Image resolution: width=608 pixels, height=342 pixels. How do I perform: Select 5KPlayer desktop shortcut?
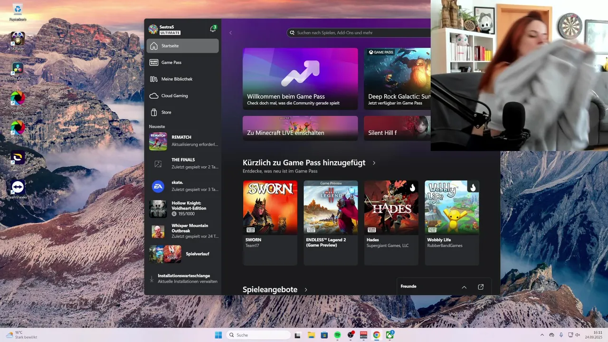[x=18, y=42]
